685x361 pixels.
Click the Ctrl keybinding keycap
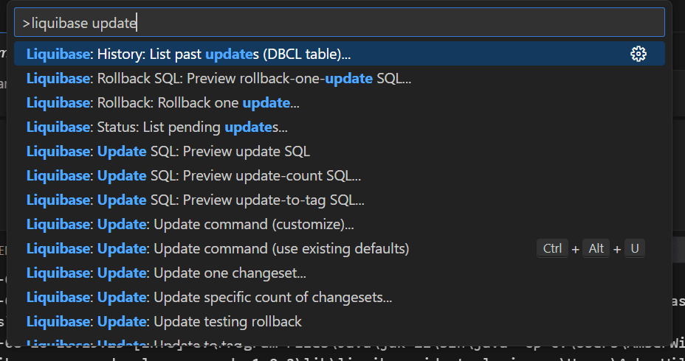(553, 249)
